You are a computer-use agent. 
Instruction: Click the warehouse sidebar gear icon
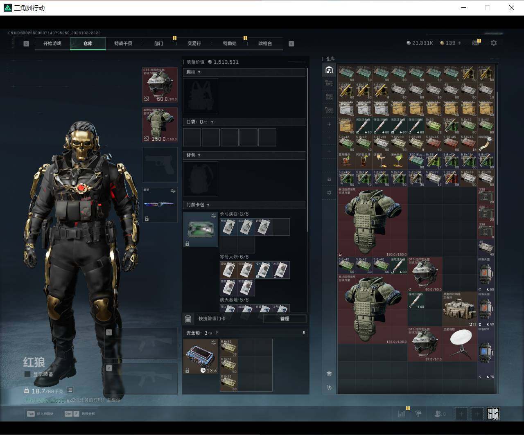click(329, 193)
